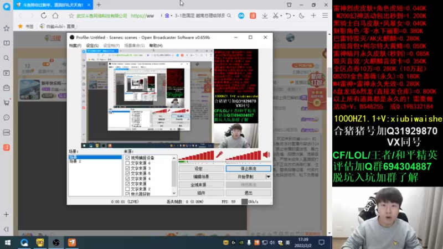Screen dimensions: 443x249
Task: Expand dropdown arrow beside scissors icon
Action: (281, 16)
